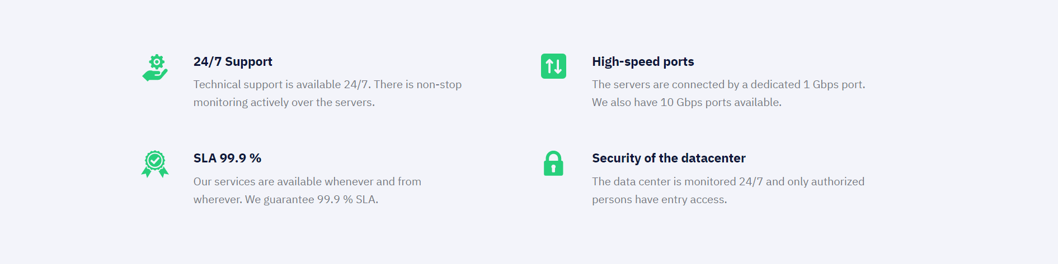1058x264 pixels.
Task: Select the "High-speed ports" heading
Action: (643, 62)
